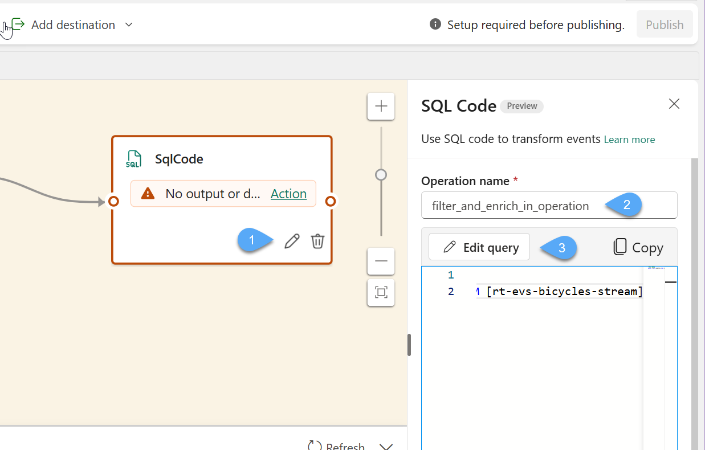The height and width of the screenshot is (450, 705).
Task: Click the fit-to-view icon below zoom controls
Action: click(x=381, y=293)
